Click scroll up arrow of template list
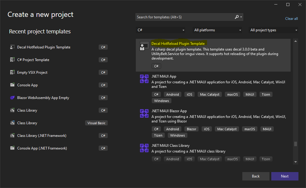Screen dimensions: 306x188 296,41
